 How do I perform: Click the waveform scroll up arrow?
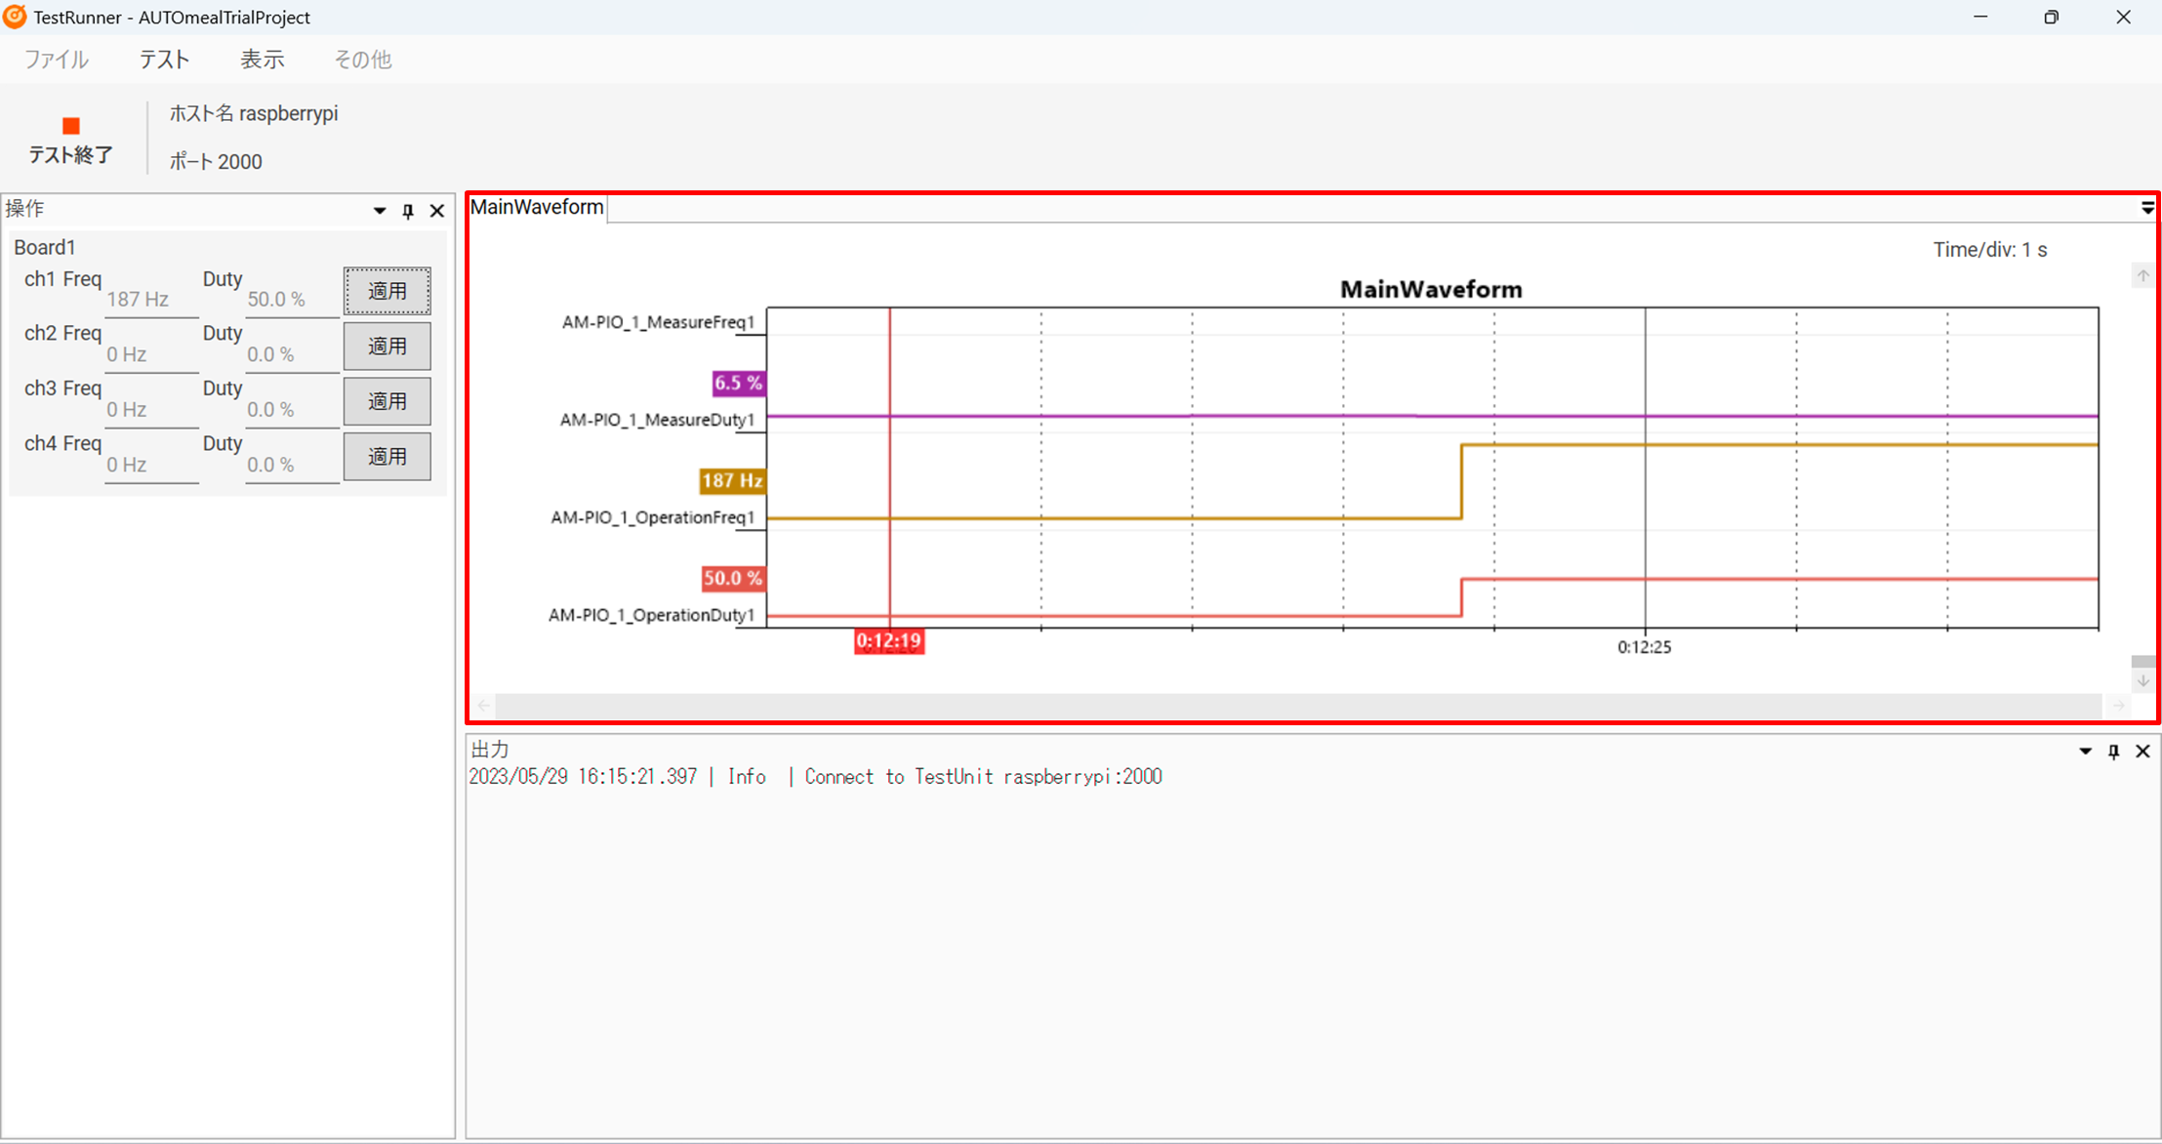click(x=2142, y=276)
